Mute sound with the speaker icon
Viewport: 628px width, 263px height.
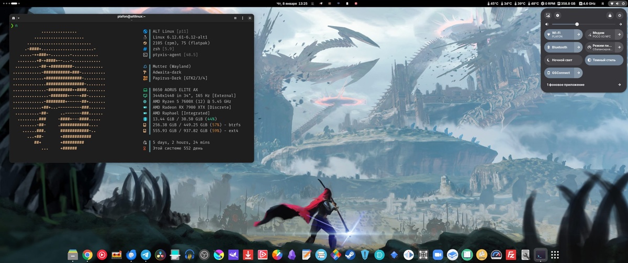pos(547,24)
